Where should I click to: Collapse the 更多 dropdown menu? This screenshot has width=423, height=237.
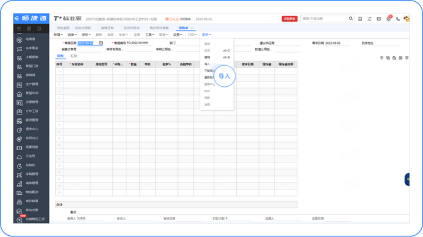(206, 35)
